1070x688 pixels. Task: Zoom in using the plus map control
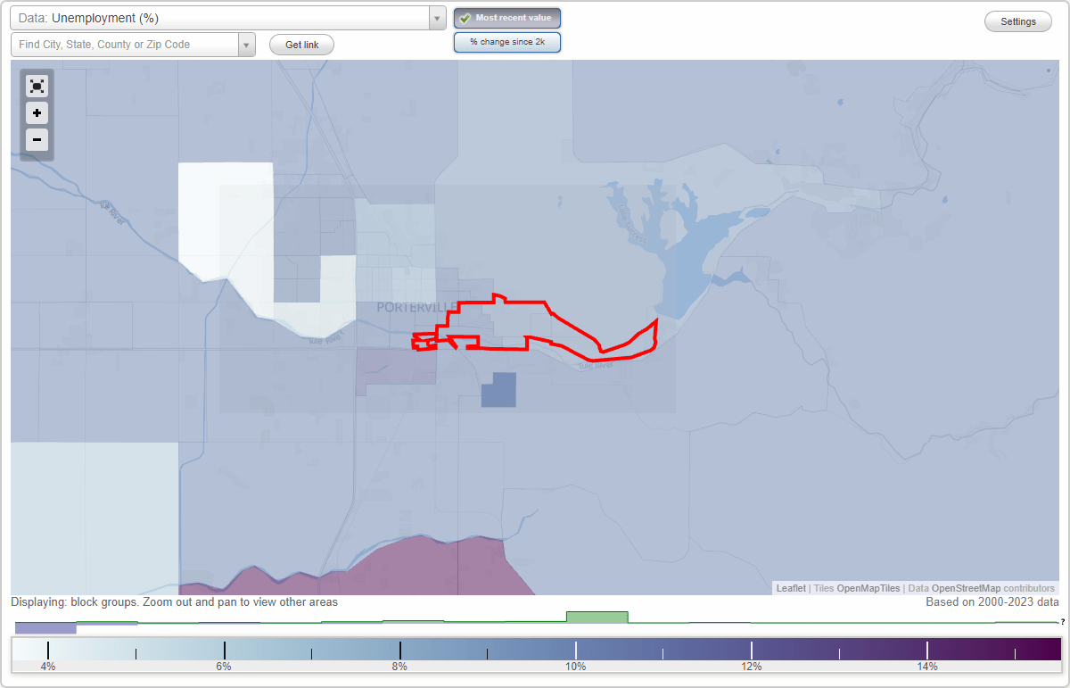tap(37, 113)
